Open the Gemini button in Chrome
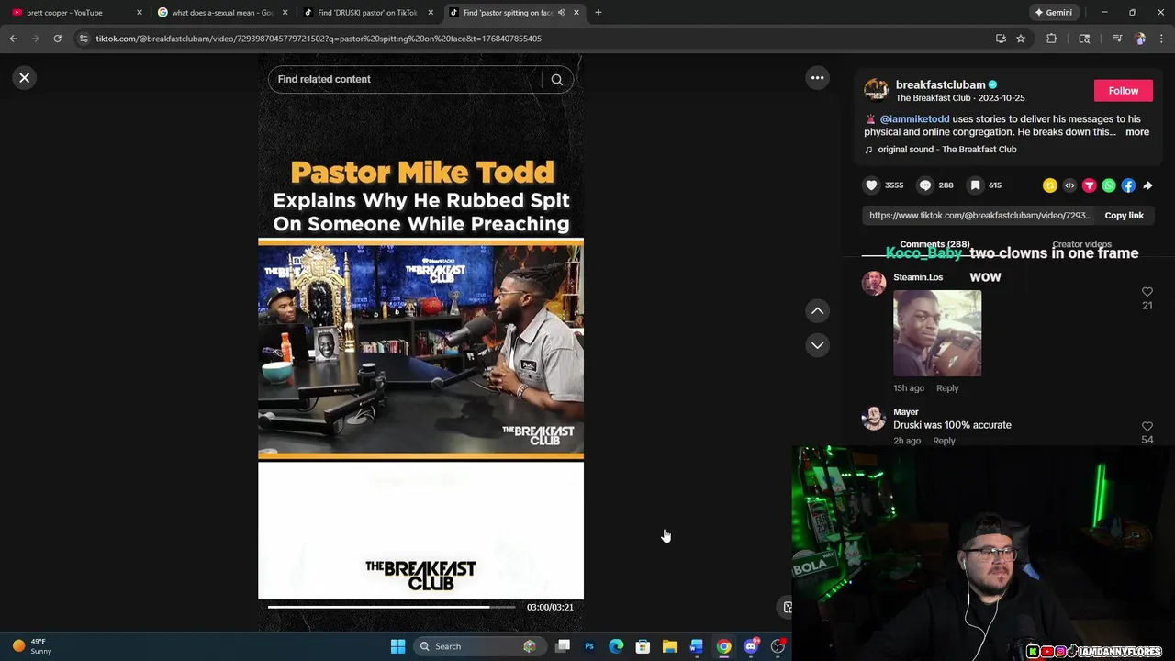Viewport: 1175px width, 661px height. pos(1053,13)
